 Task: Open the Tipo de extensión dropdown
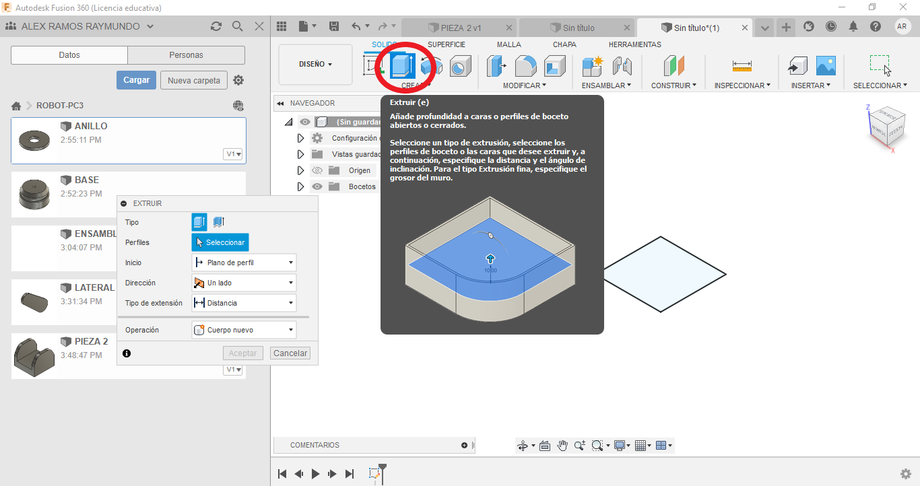coord(244,303)
